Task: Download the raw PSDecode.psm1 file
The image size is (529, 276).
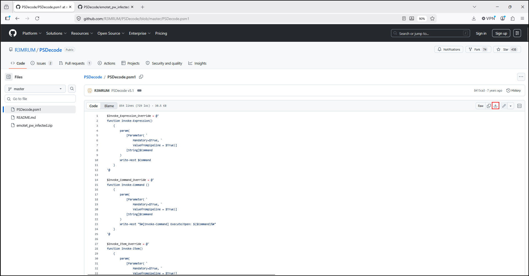Action: coord(495,106)
